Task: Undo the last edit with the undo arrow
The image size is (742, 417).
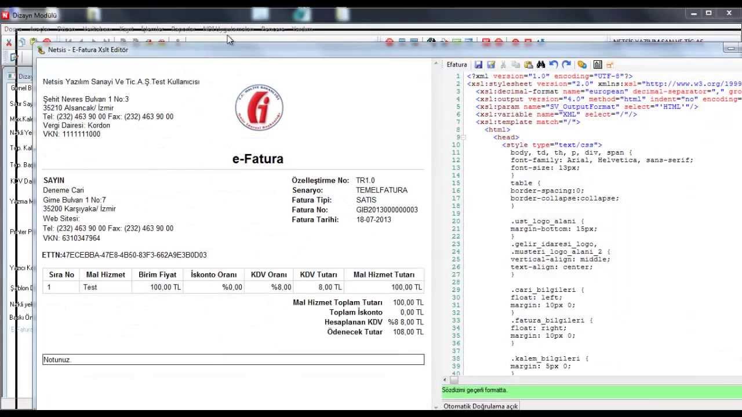Action: [x=554, y=65]
